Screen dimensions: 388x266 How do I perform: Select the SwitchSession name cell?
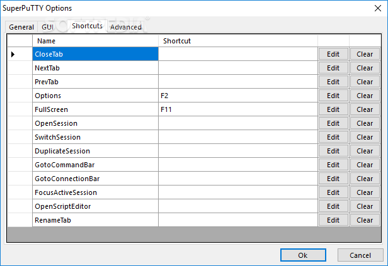point(95,137)
